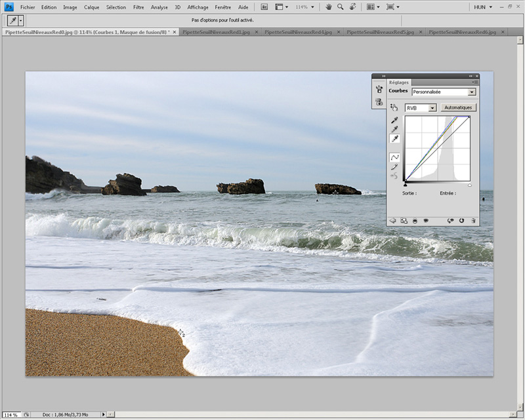Close the PipetteSeuilNiveauxRed0.jpg document tab
Image resolution: width=525 pixels, height=420 pixels.
[175, 32]
